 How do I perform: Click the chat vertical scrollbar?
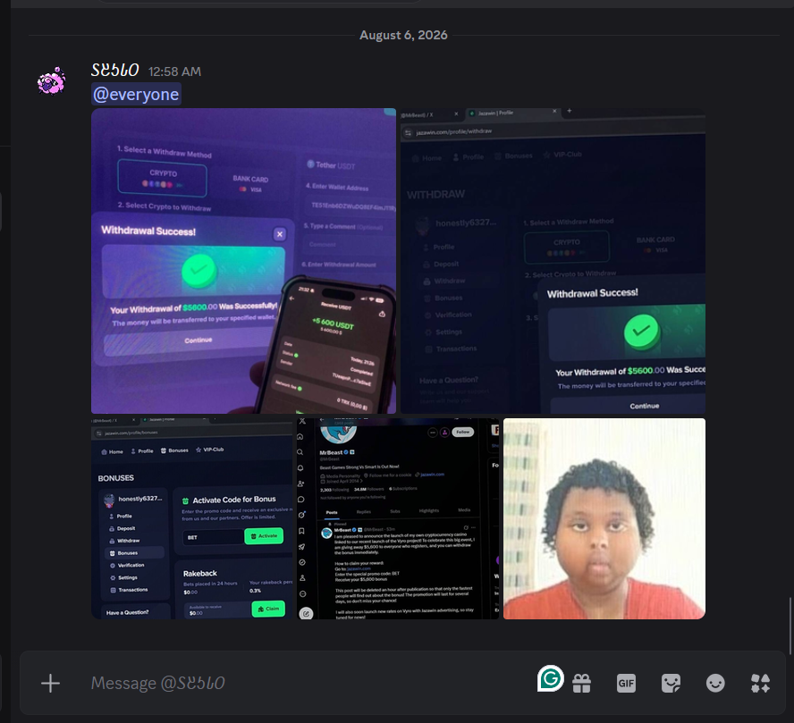tap(790, 626)
